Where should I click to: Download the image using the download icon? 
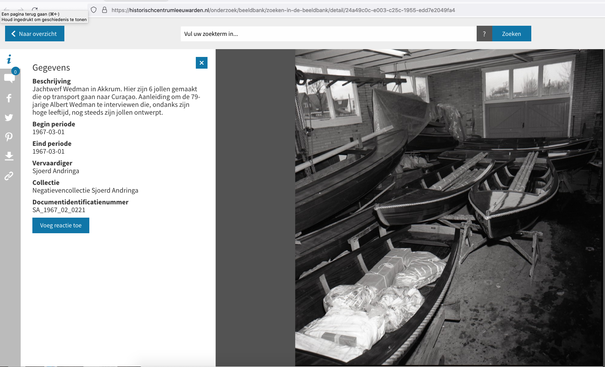pyautogui.click(x=9, y=156)
